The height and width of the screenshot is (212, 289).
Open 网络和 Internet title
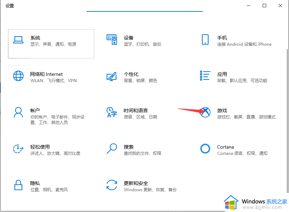46,74
